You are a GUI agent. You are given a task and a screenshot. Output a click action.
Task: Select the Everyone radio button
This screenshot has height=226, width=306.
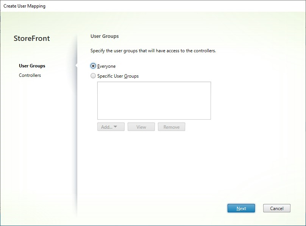tap(93, 66)
